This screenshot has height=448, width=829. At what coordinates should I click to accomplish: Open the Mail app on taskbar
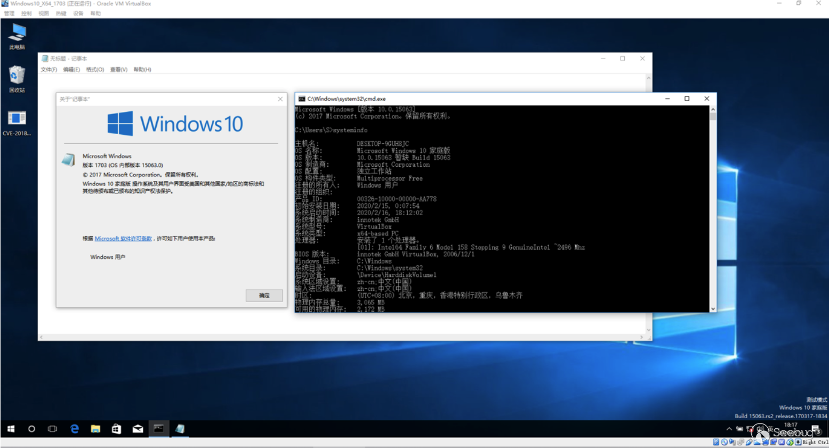138,429
